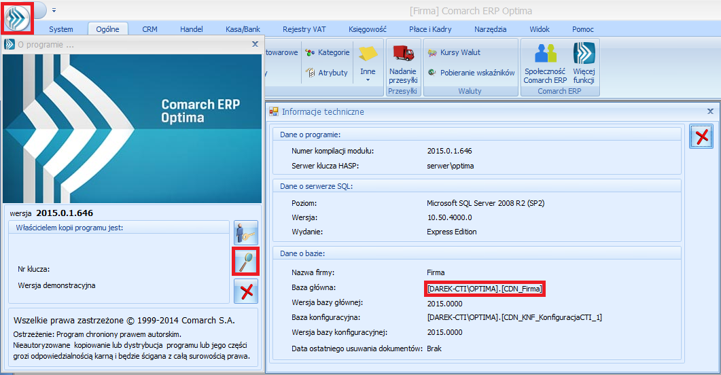Click Microsoft SQL Server 2008 R2 (SP2) text

coord(486,203)
